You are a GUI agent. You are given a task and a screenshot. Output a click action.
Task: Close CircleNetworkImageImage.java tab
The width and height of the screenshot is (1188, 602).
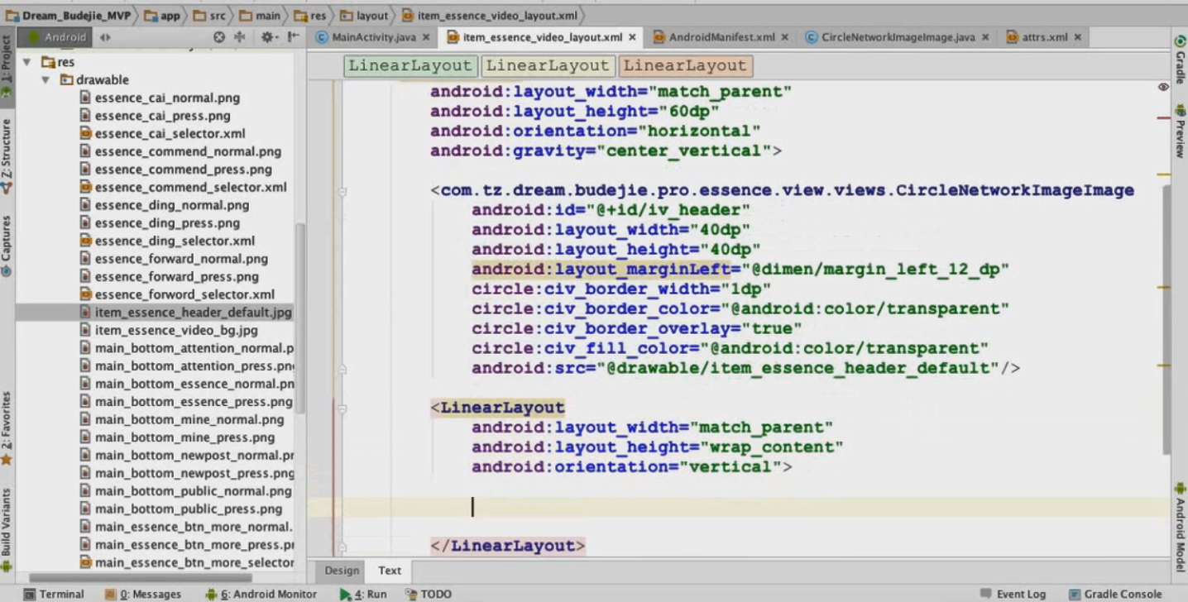(984, 37)
